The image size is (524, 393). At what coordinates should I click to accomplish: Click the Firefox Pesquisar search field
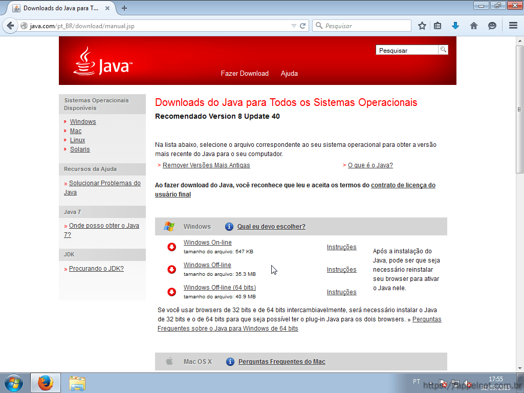click(366, 26)
